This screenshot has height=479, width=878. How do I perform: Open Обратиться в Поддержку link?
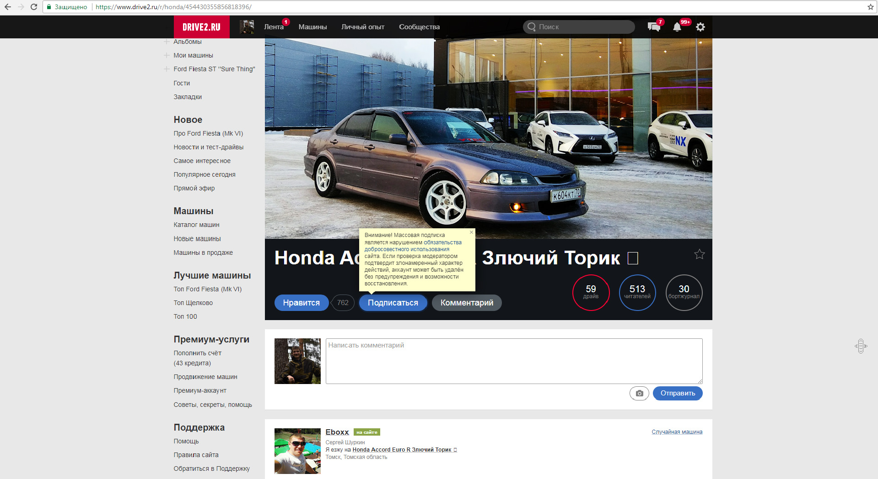coord(212,468)
